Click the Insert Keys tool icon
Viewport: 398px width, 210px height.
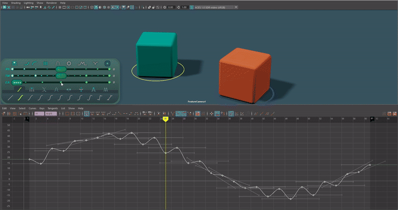(9, 114)
